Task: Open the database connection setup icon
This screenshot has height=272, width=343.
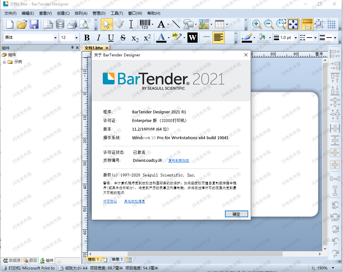Action: pyautogui.click(x=60, y=24)
